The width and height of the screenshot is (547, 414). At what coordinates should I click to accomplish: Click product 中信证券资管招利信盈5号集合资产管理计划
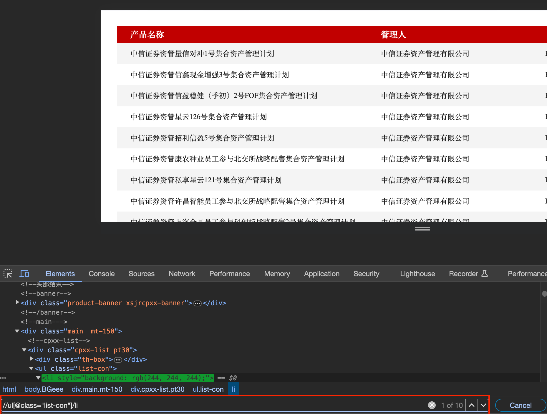pyautogui.click(x=202, y=138)
